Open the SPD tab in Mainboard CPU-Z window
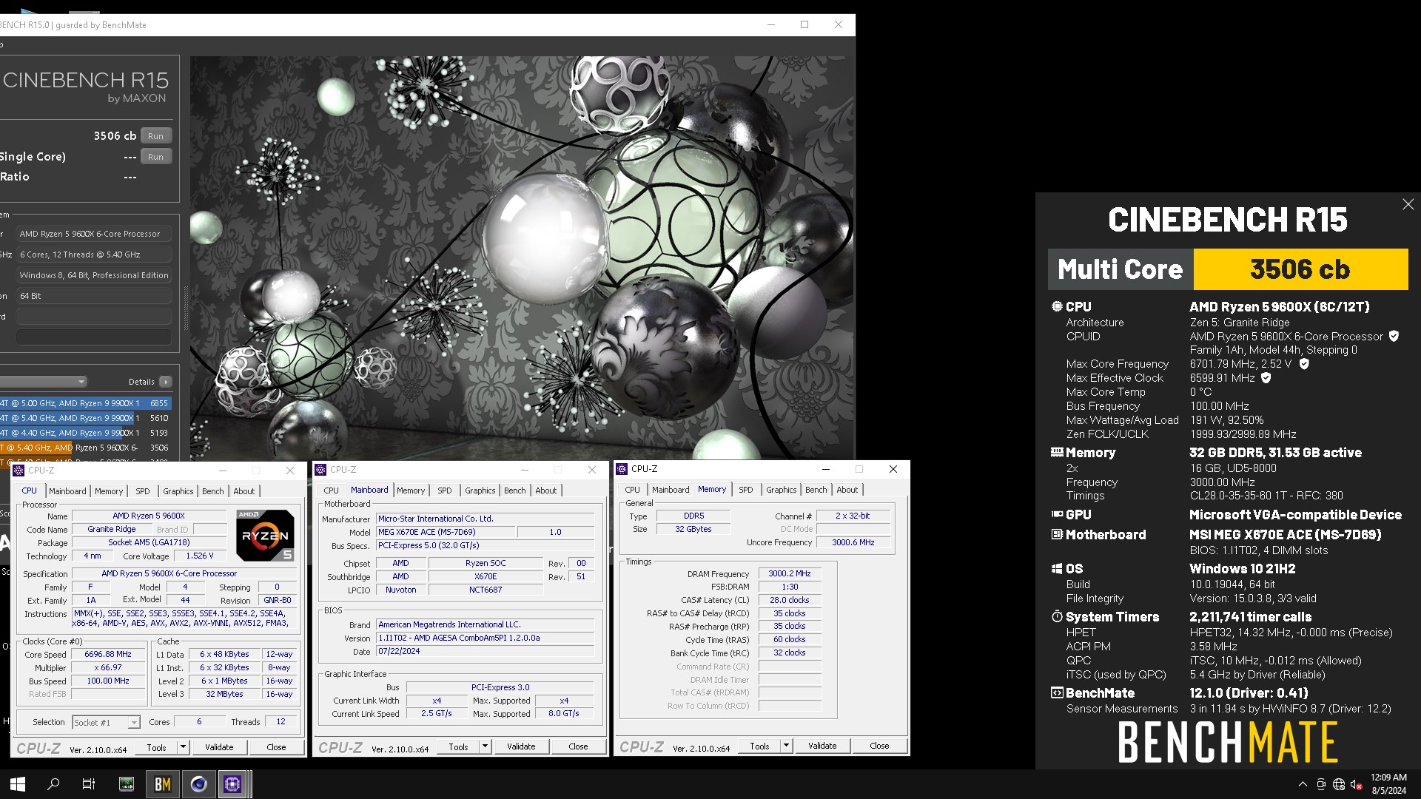Screen dimensions: 1421x799 point(445,490)
